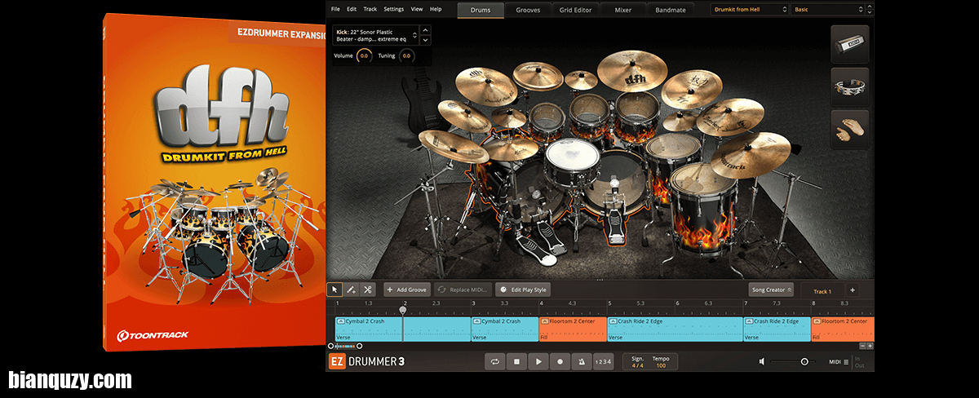Toggle the metronome icon
This screenshot has height=398, width=979.
coord(582,361)
